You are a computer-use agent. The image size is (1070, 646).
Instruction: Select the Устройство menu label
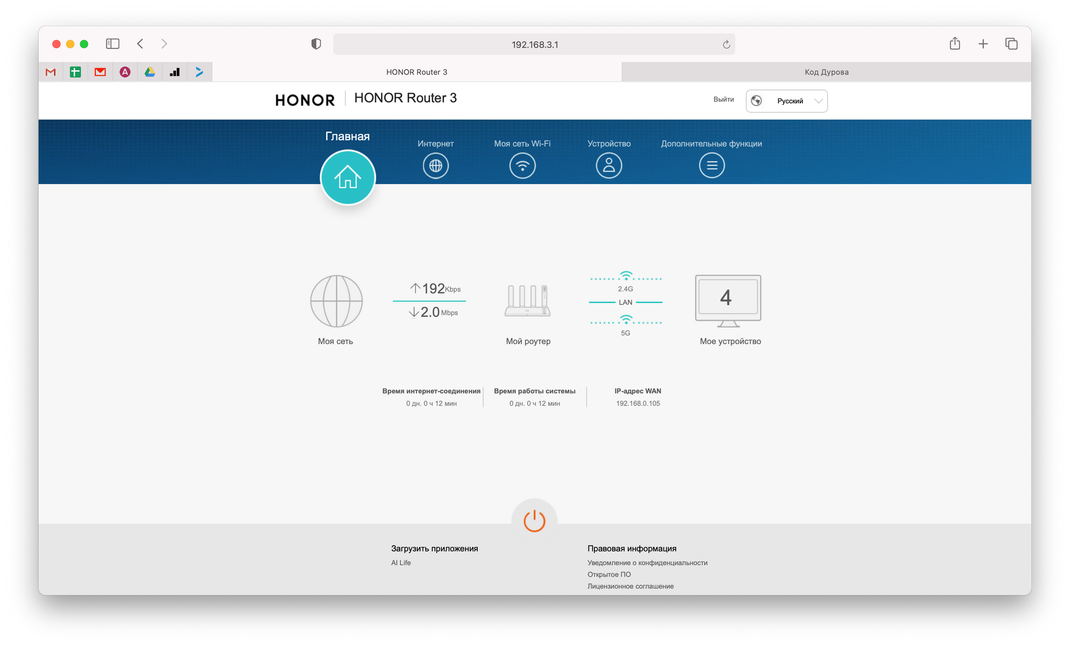pyautogui.click(x=609, y=143)
